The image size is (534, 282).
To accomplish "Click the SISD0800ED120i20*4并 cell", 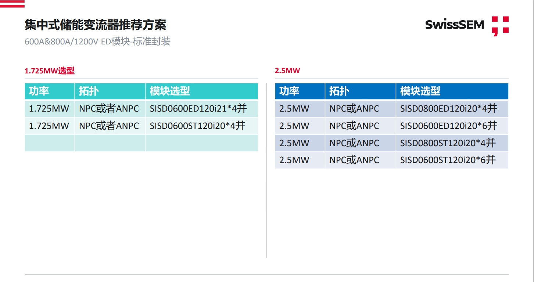I will pyautogui.click(x=448, y=109).
